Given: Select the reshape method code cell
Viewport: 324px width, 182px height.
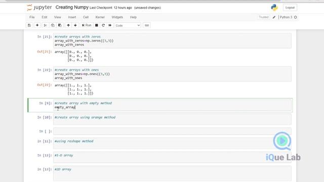Looking at the screenshot, I should click(172, 143).
